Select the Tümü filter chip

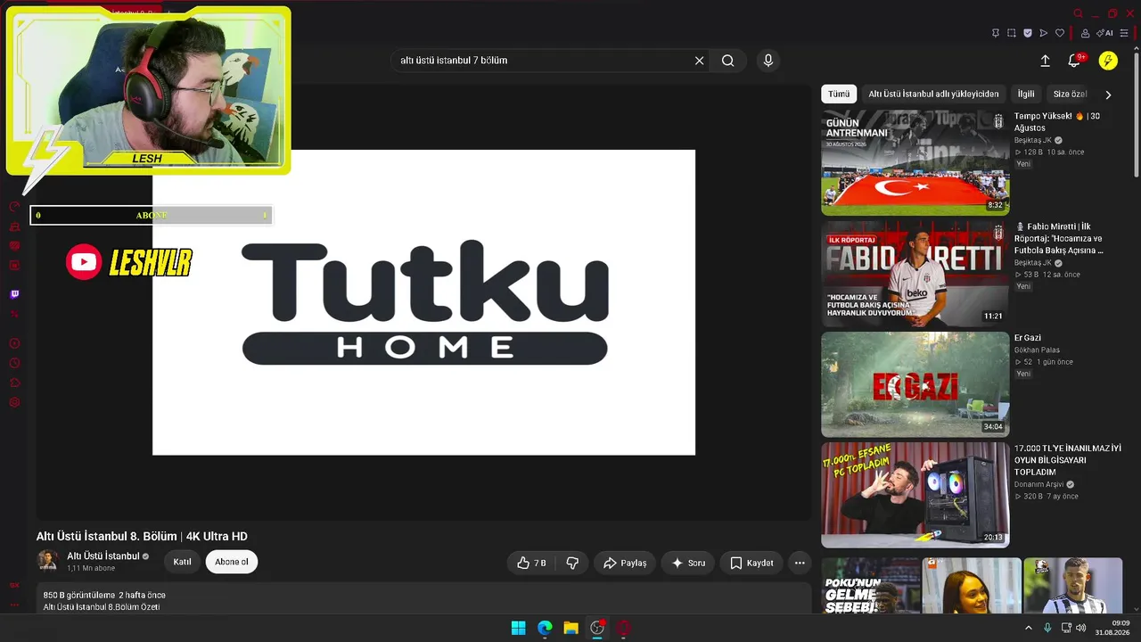839,94
